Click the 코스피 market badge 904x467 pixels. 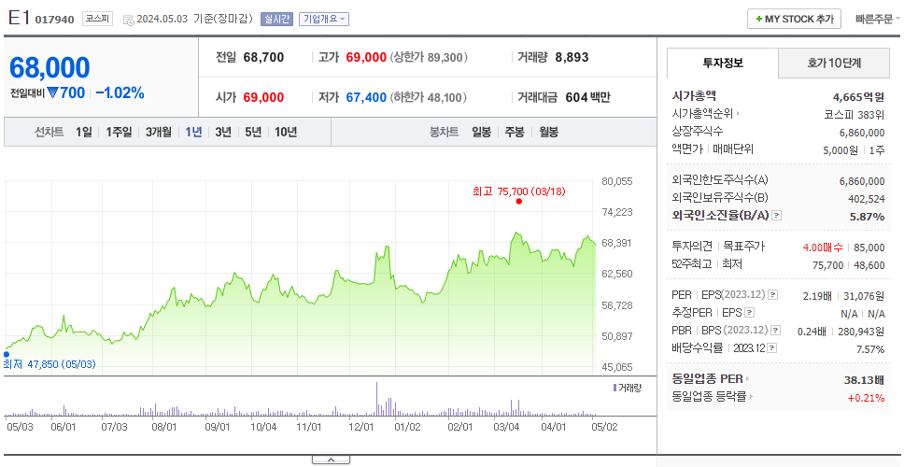[97, 19]
